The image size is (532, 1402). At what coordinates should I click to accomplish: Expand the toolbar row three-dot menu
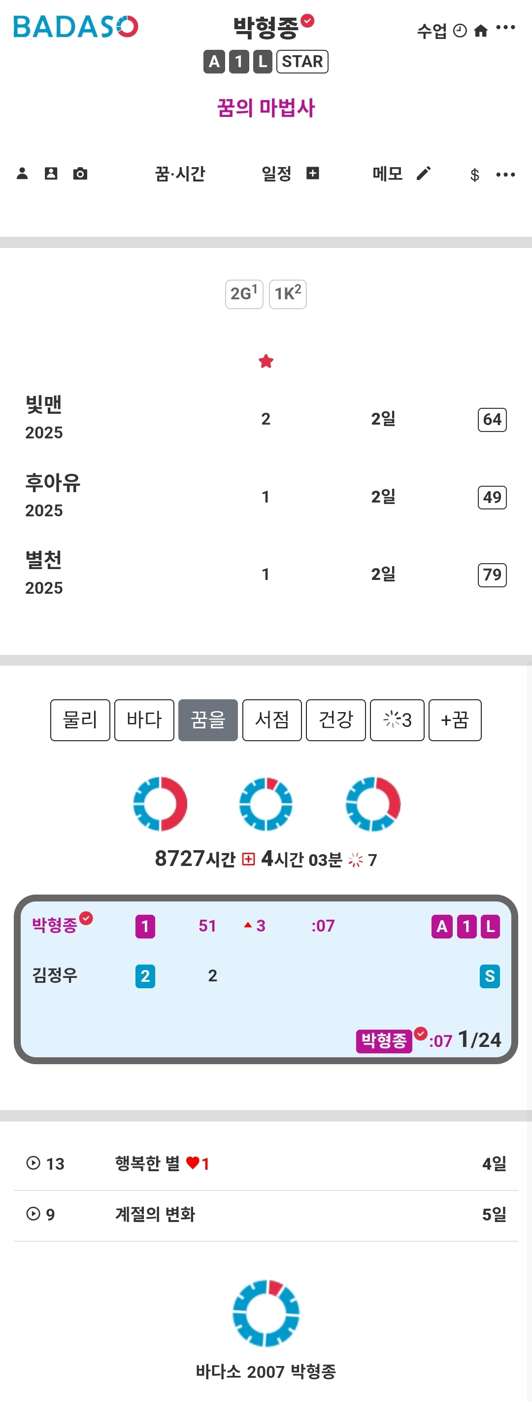(x=505, y=175)
